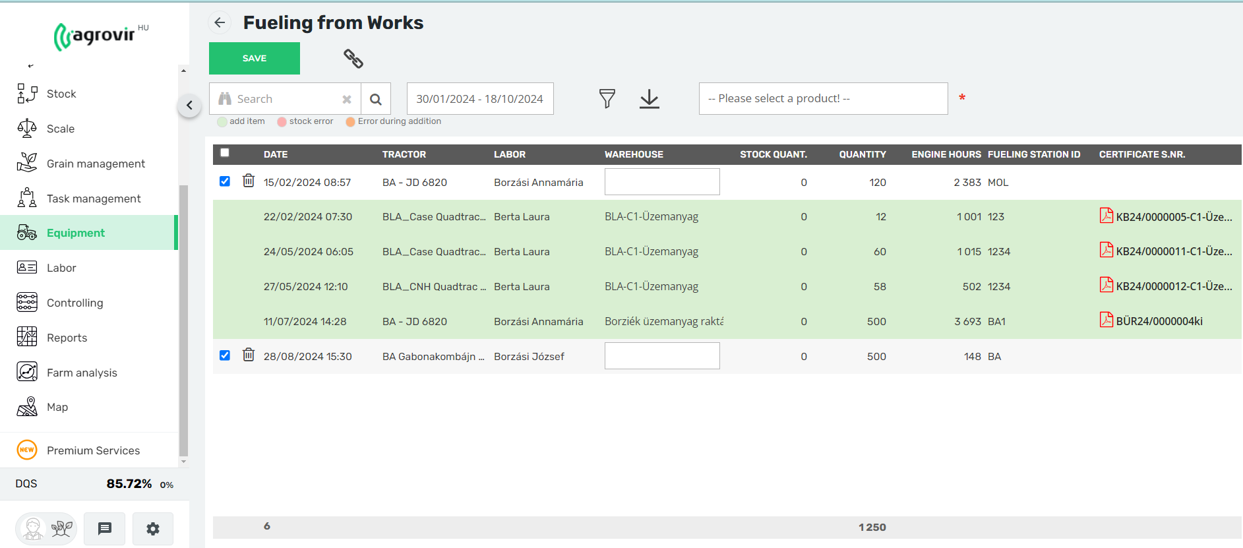The image size is (1243, 548).
Task: Open the date range 30/01/2024 - 18/10/2024 picker
Action: 480,99
